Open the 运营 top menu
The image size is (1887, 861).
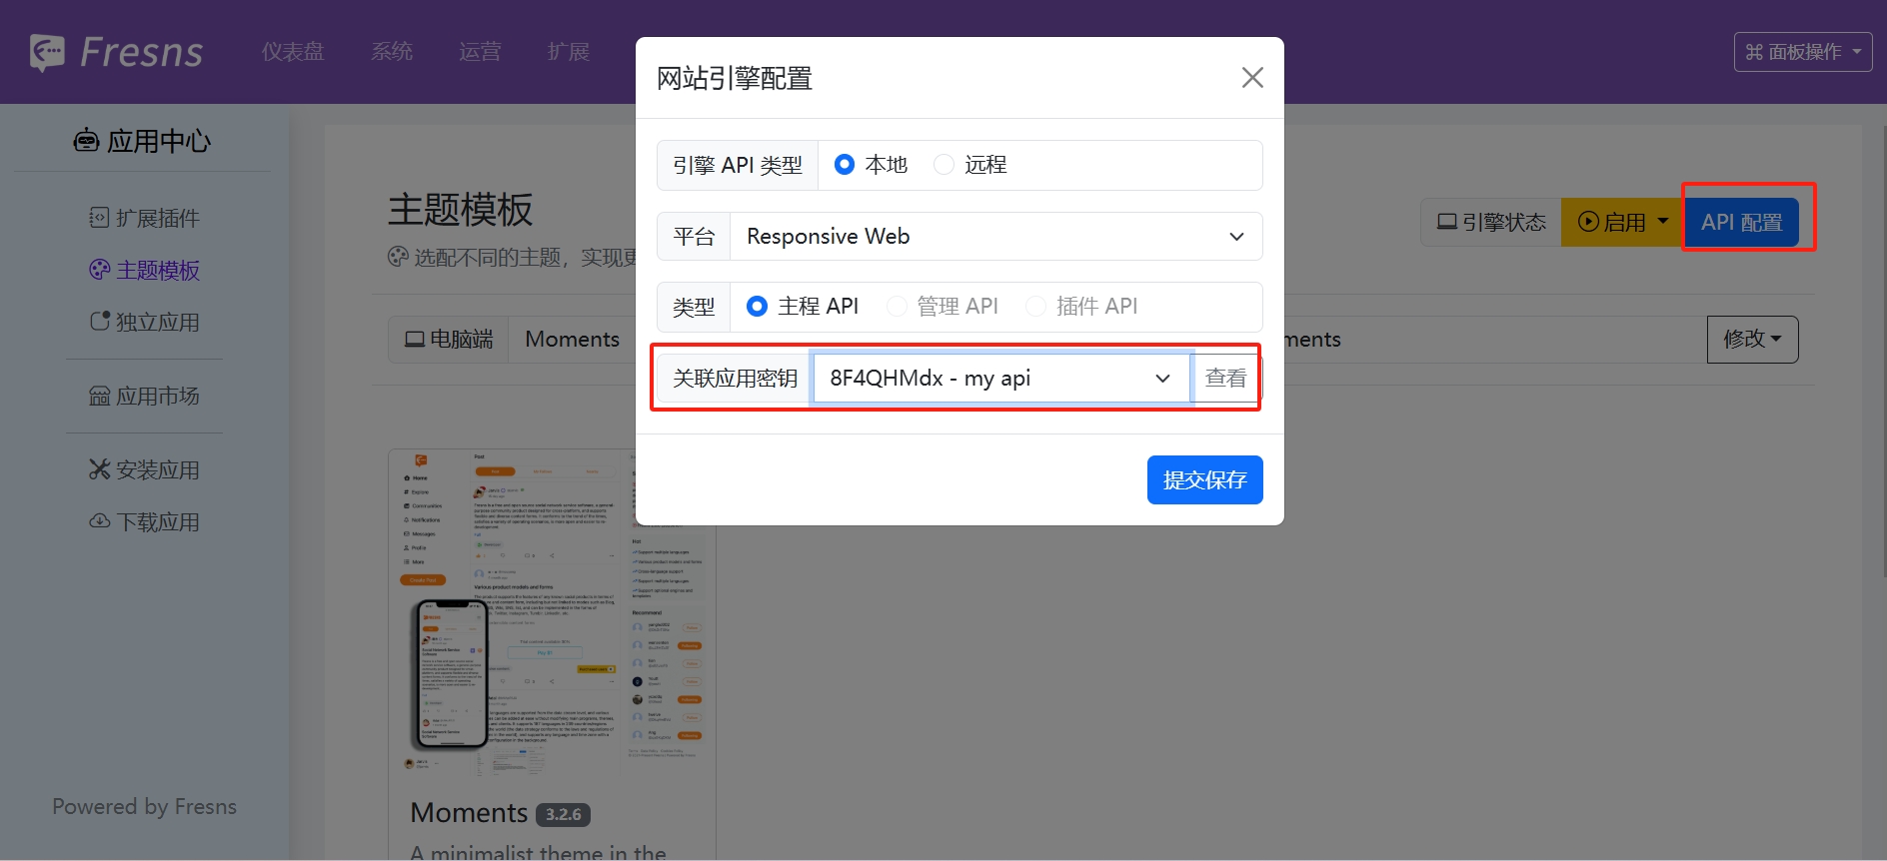tap(480, 52)
